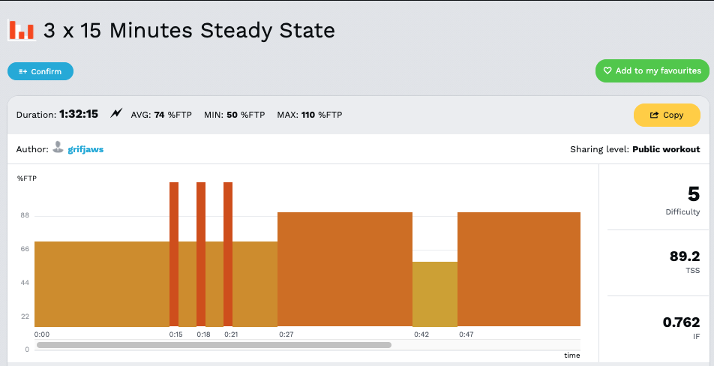Click the horizontal scrollbar under the chart
This screenshot has width=714, height=366.
tap(214, 345)
